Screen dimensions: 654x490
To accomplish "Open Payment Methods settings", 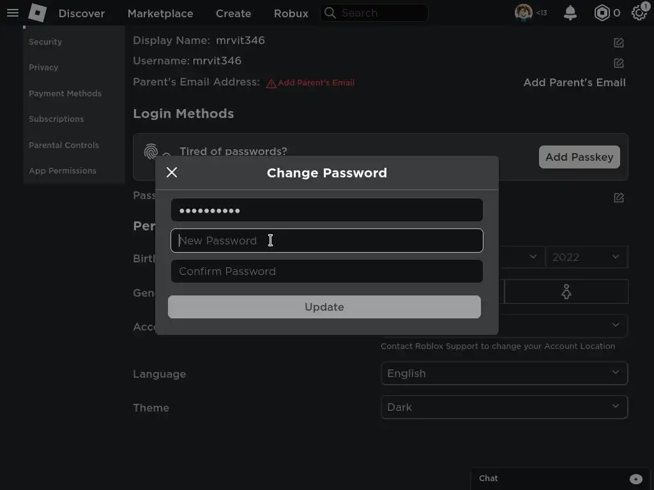I will pos(65,93).
